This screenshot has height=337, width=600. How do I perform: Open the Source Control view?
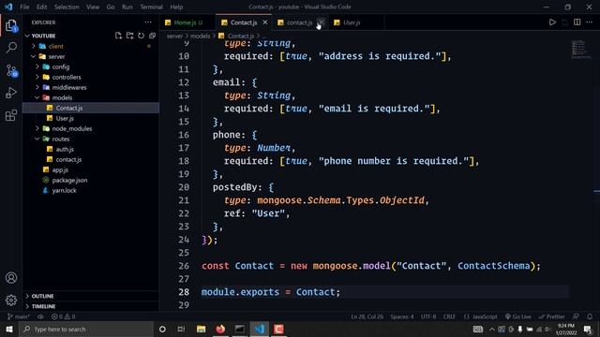[x=11, y=71]
